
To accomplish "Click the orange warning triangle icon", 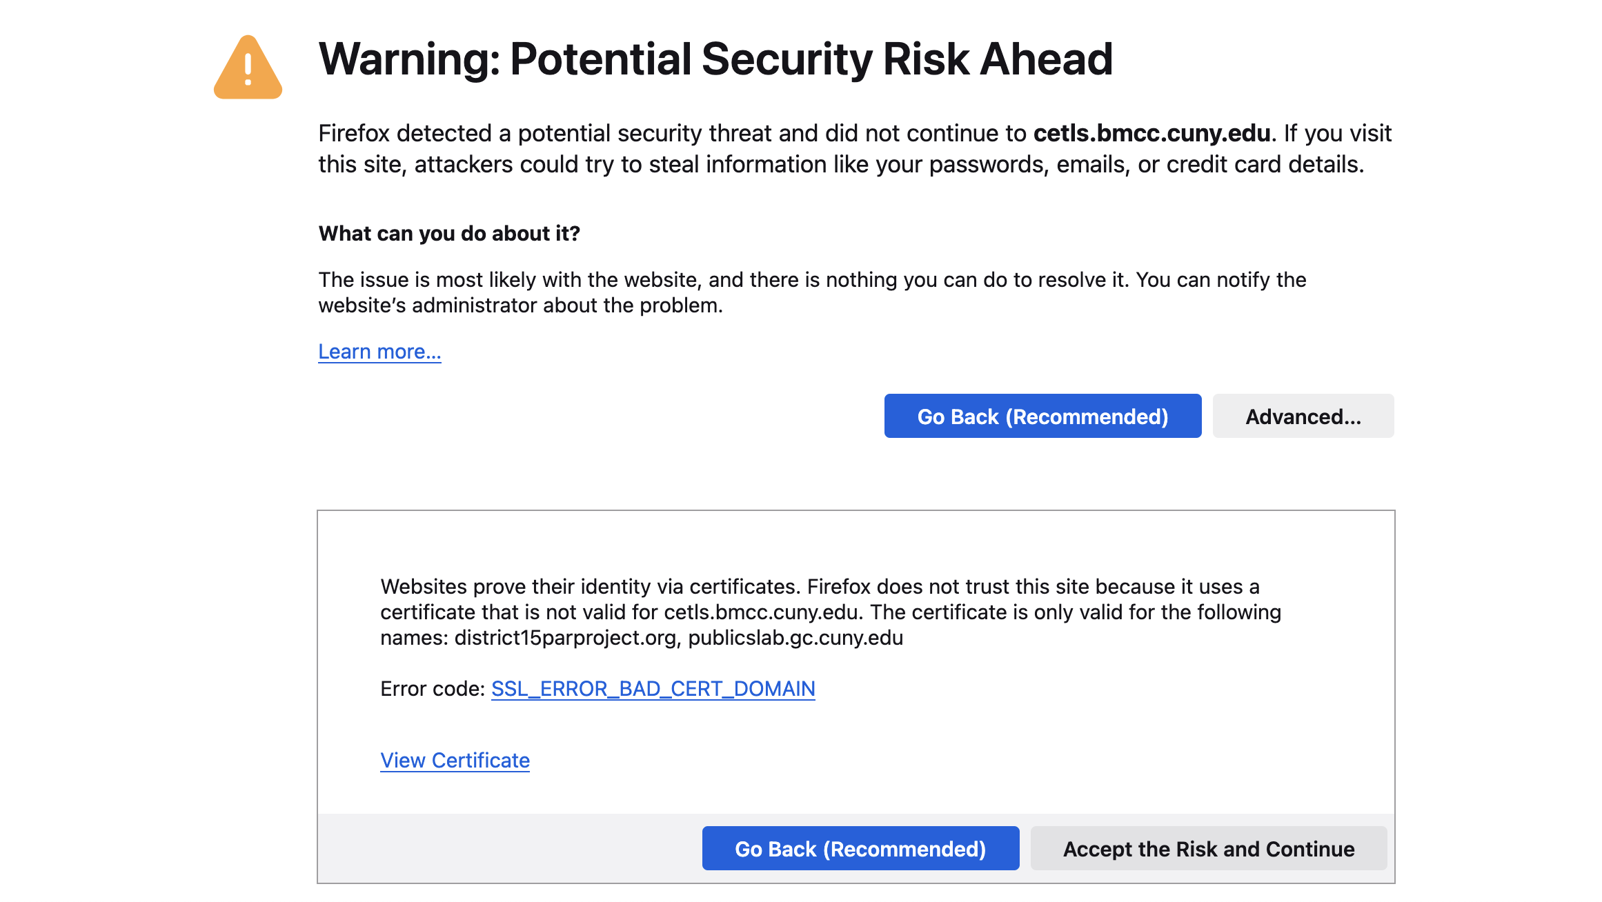I will click(x=248, y=68).
